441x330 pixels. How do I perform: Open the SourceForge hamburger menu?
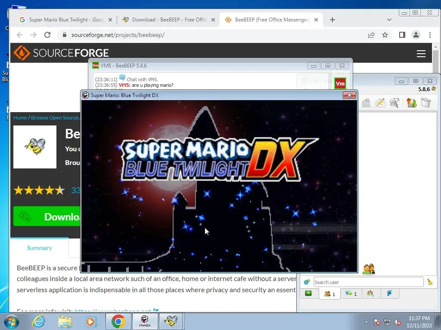421,54
